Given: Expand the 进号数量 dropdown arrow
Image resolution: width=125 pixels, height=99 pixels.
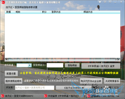Looking at the screenshot, I should tap(30, 65).
